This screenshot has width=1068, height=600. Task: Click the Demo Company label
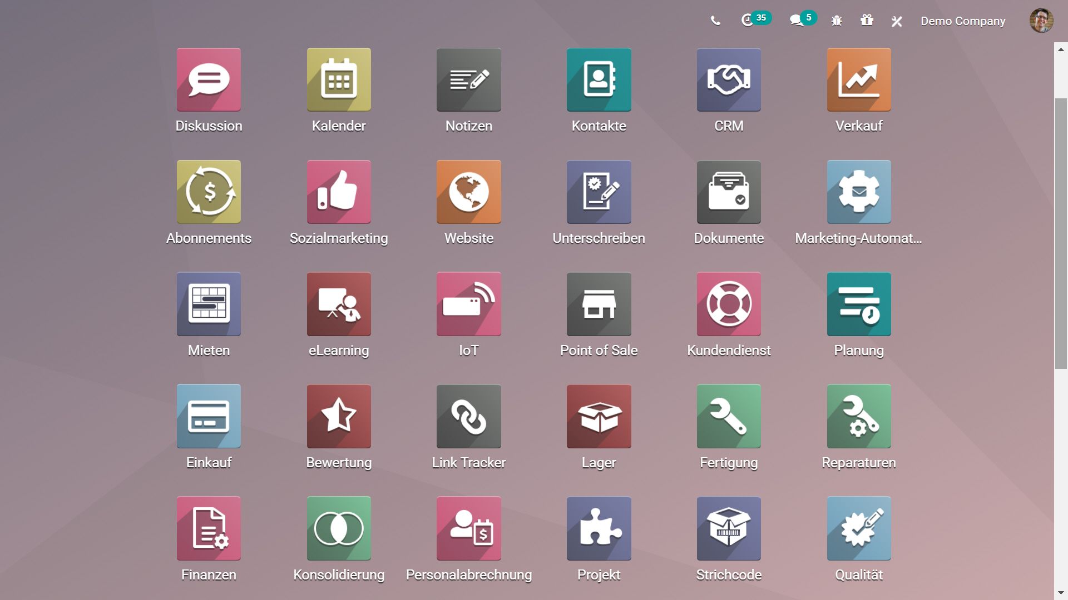pyautogui.click(x=962, y=21)
